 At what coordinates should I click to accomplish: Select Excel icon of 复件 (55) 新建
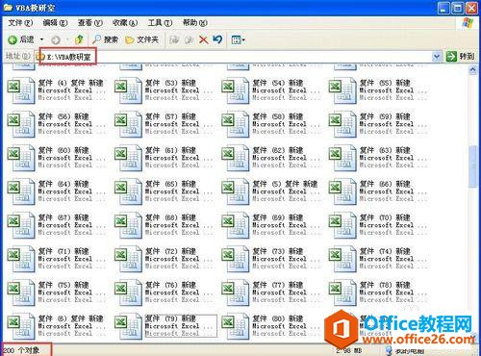342,90
